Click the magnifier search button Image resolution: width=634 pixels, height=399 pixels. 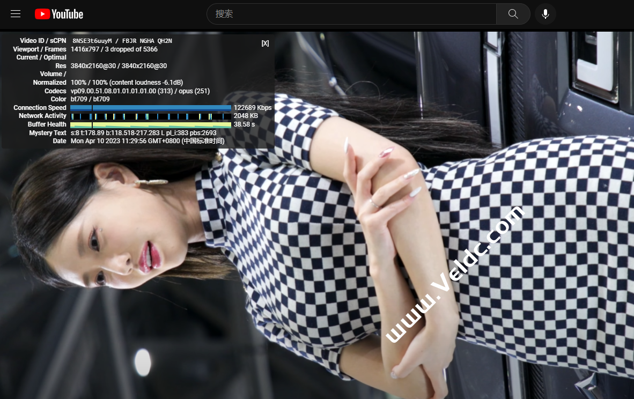tap(513, 14)
